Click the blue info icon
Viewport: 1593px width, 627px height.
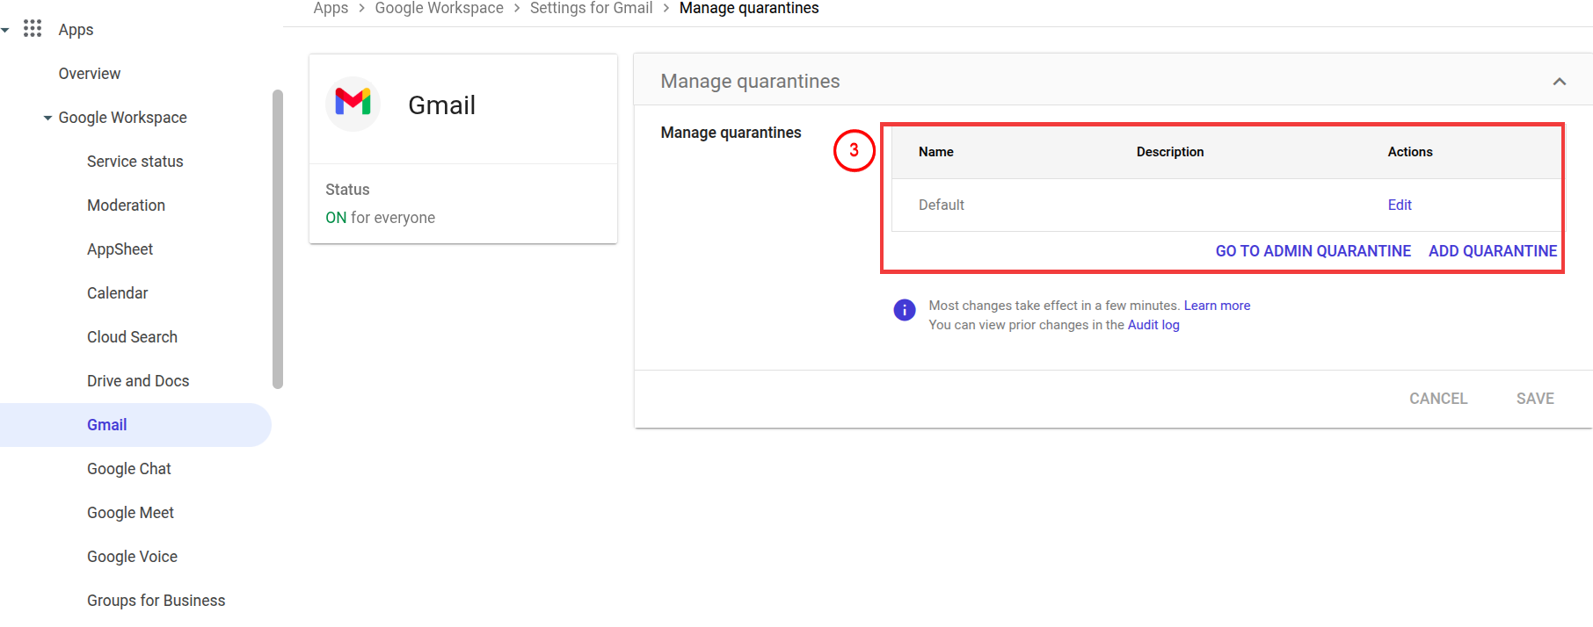click(905, 310)
